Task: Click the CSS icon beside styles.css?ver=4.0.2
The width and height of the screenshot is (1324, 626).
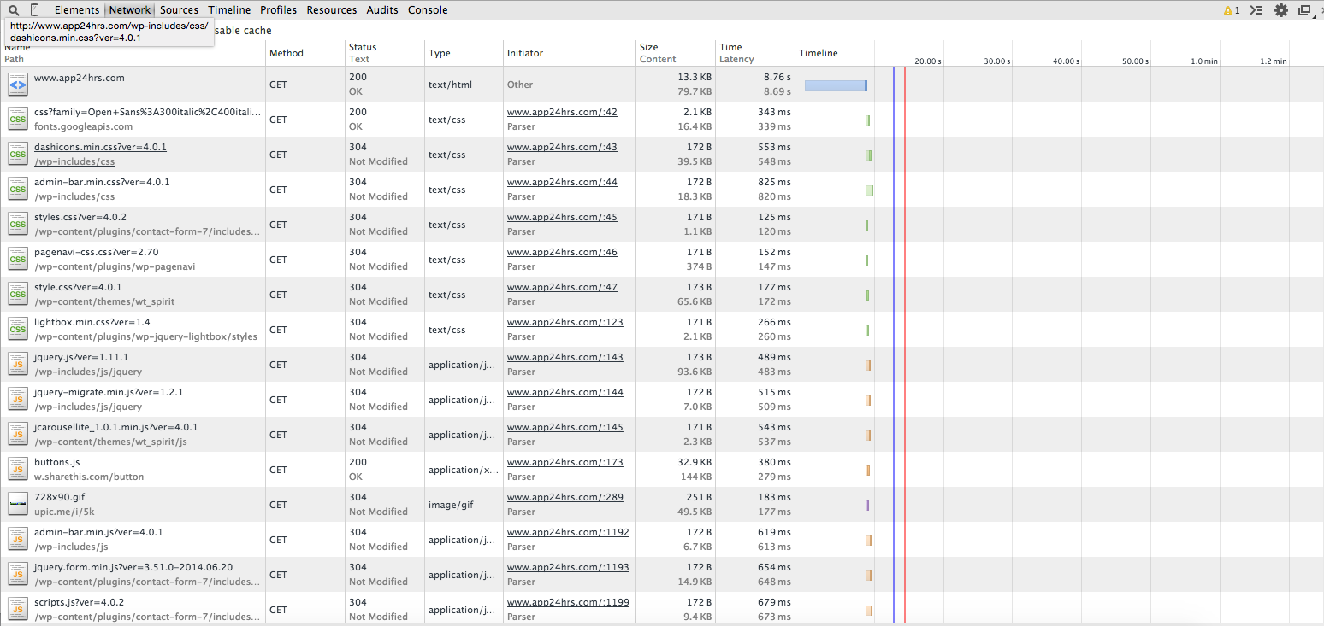Action: pyautogui.click(x=18, y=225)
